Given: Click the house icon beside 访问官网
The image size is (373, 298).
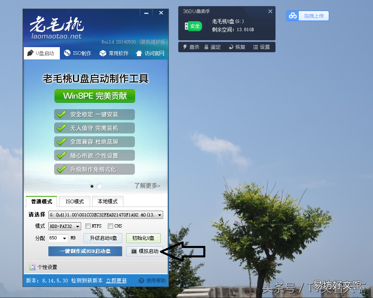Looking at the screenshot, I should [139, 53].
